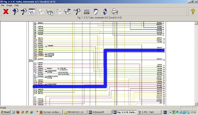Click the red X close figure icon
The image size is (198, 115).
click(6, 12)
